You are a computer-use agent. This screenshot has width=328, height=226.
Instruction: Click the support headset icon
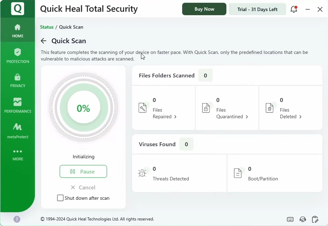(x=303, y=219)
